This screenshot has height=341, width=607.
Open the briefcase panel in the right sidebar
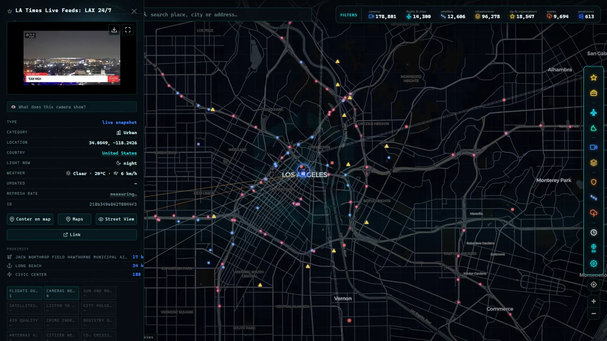[594, 93]
